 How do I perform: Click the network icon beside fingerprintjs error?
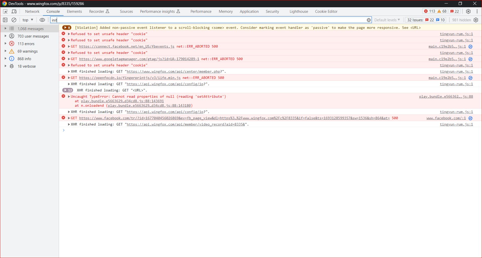(x=470, y=78)
